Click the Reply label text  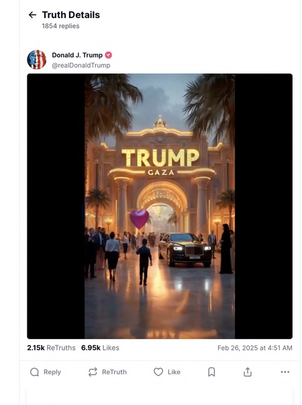(52, 372)
